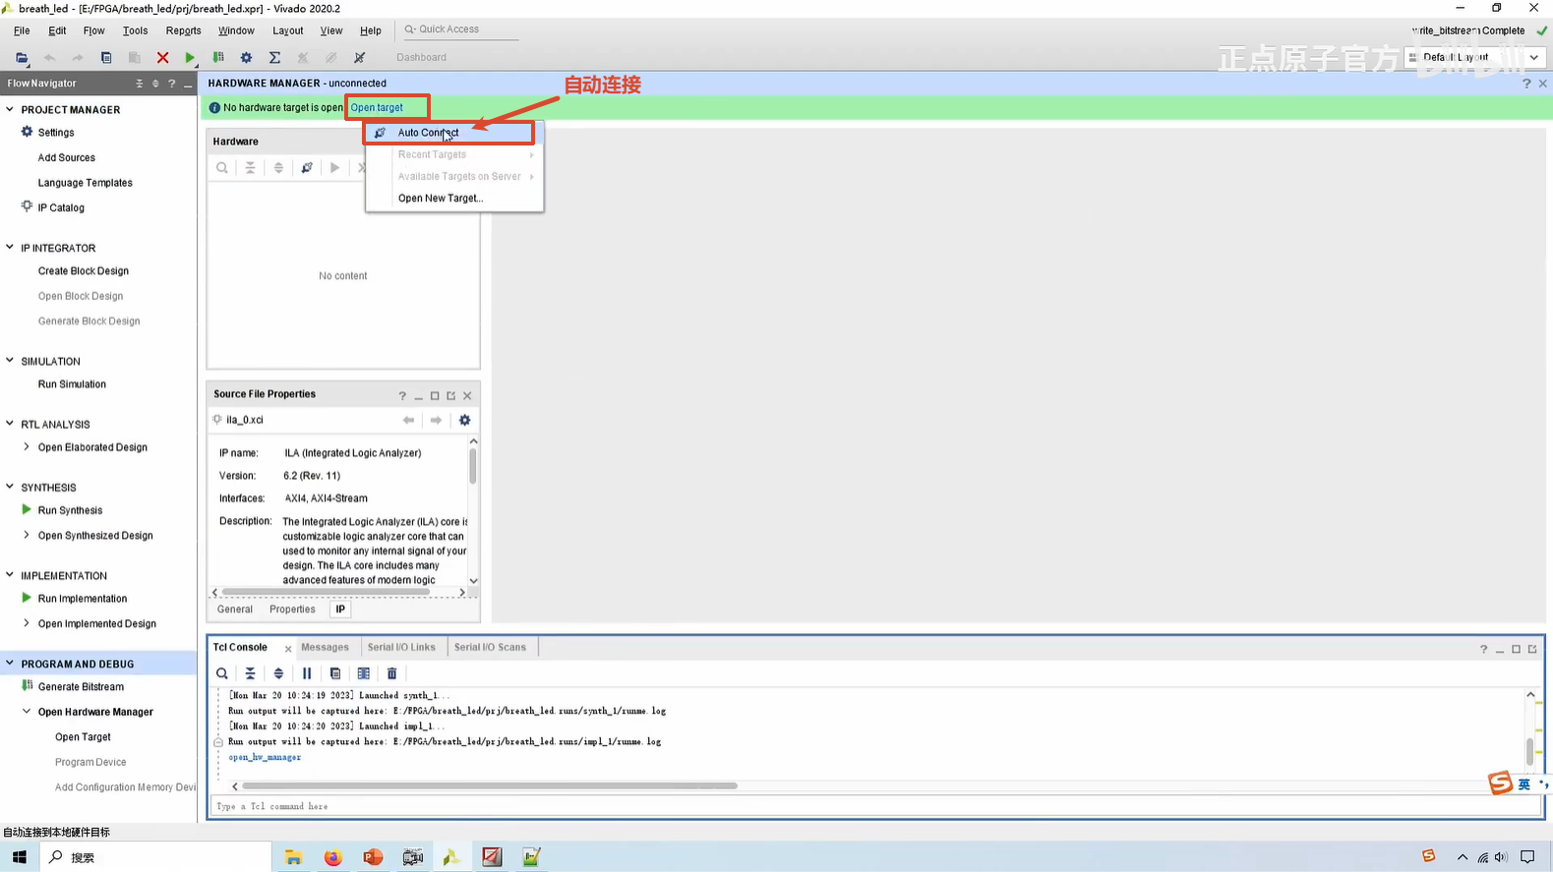
Task: Collapse all in Tcl Console toolbar
Action: (x=251, y=673)
